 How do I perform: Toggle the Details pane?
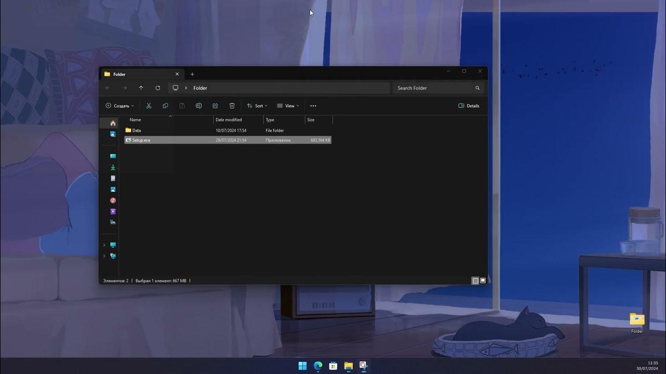469,105
